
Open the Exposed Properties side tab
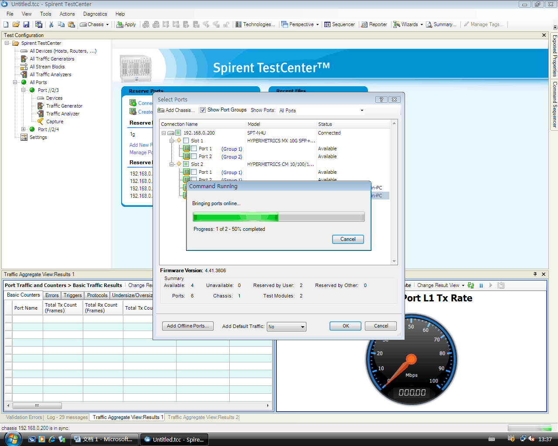pos(555,56)
